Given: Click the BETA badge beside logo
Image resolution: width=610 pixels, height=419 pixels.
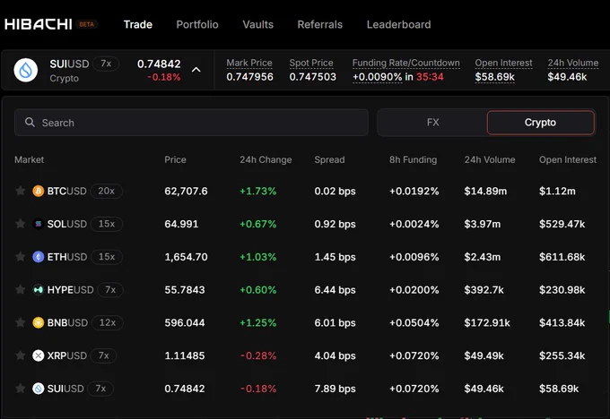Looking at the screenshot, I should tap(86, 24).
